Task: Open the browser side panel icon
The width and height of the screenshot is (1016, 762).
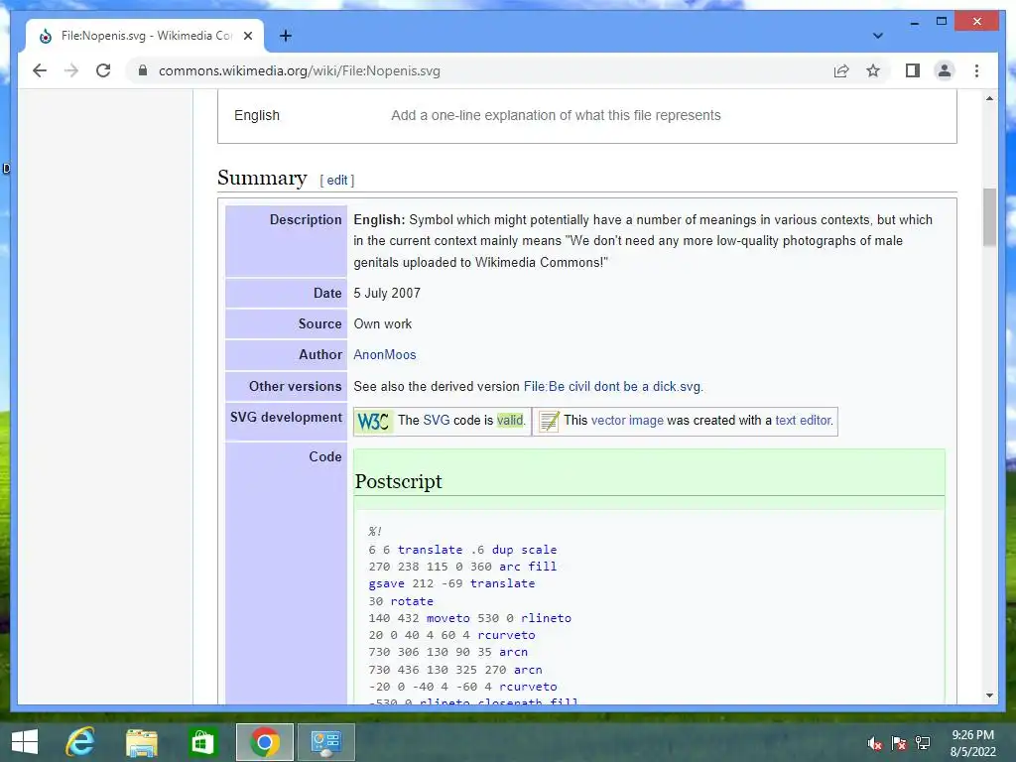Action: [x=913, y=70]
